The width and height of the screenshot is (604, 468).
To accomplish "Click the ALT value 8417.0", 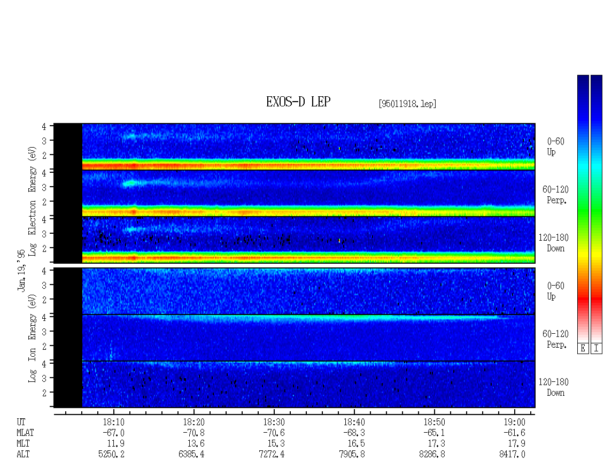I will pos(512,454).
